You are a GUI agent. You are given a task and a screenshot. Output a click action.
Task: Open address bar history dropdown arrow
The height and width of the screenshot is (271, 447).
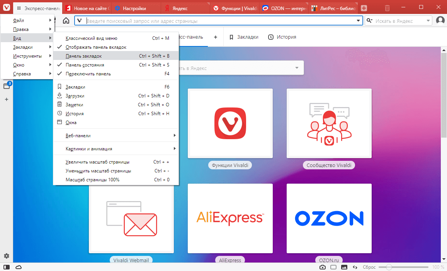[x=358, y=20]
